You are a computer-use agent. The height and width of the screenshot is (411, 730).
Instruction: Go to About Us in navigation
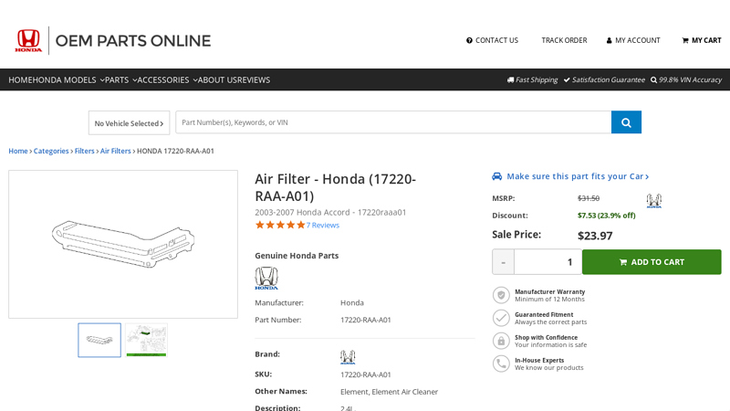coord(217,79)
